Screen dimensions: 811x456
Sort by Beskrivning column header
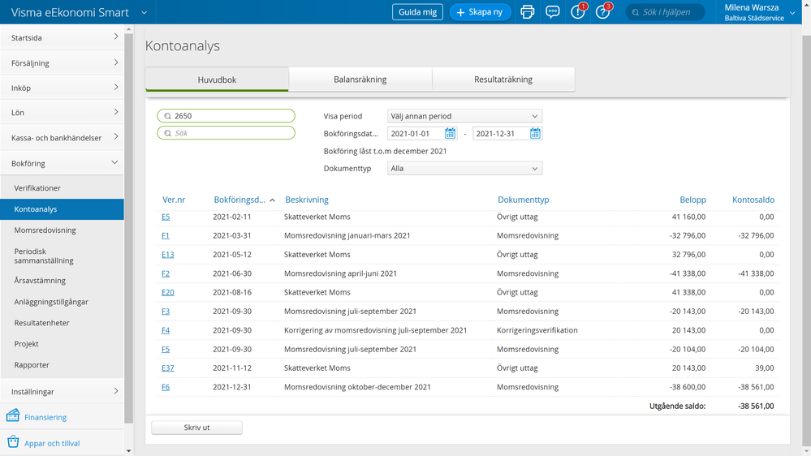pos(307,200)
